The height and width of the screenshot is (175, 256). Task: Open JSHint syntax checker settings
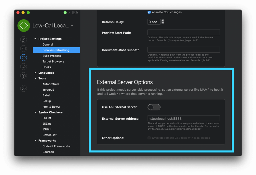click(x=47, y=129)
